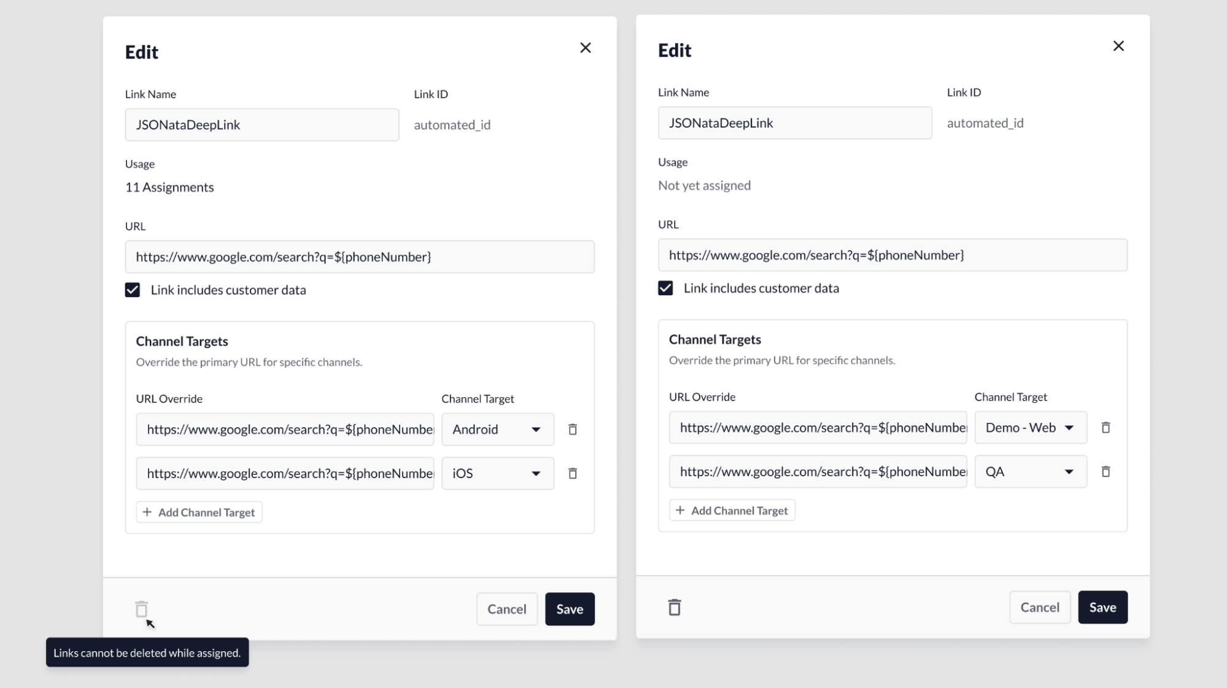Close the Not yet assigned dialog

[1118, 46]
